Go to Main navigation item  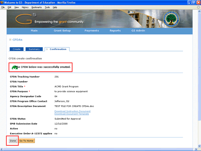click(34, 31)
